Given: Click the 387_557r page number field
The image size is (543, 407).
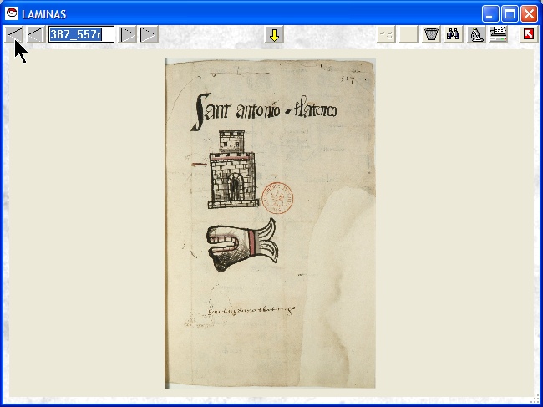Looking at the screenshot, I should (x=80, y=34).
